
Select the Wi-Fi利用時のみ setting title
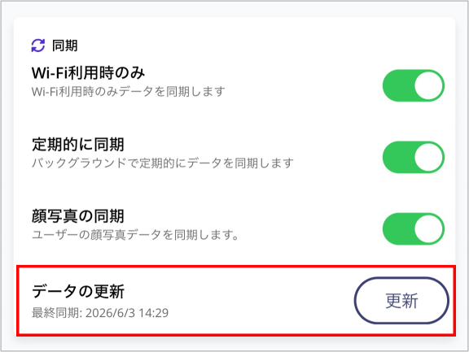pos(88,73)
